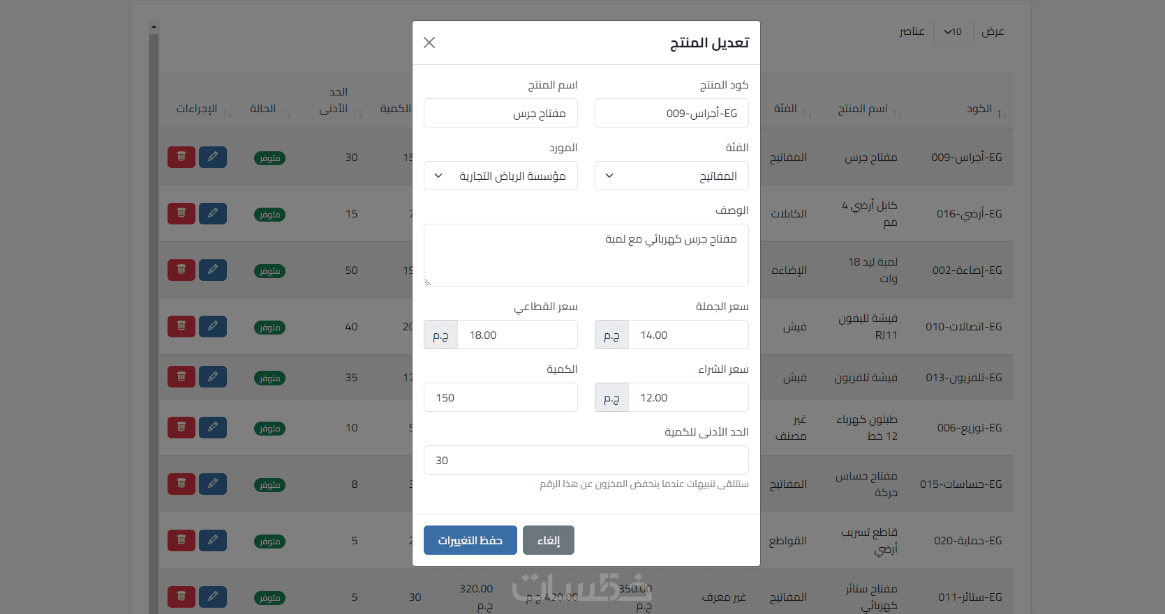Close the edit product dialog with X

[x=429, y=43]
